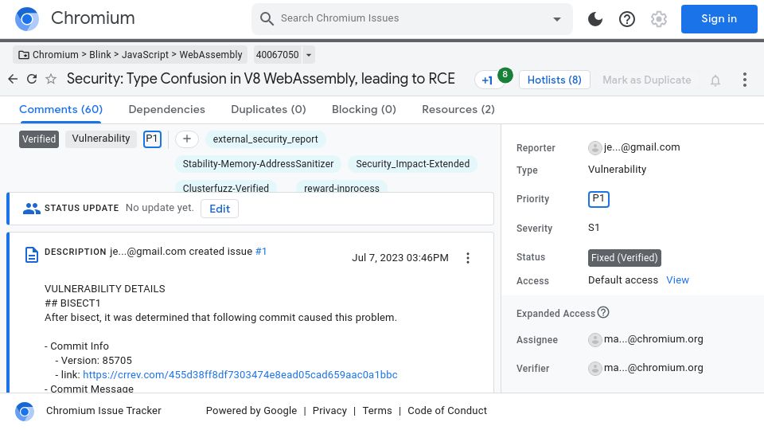
Task: Open Hotlists (8)
Action: coord(554,80)
